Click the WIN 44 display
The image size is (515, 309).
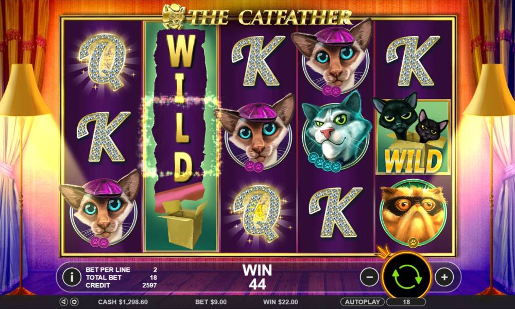257,278
